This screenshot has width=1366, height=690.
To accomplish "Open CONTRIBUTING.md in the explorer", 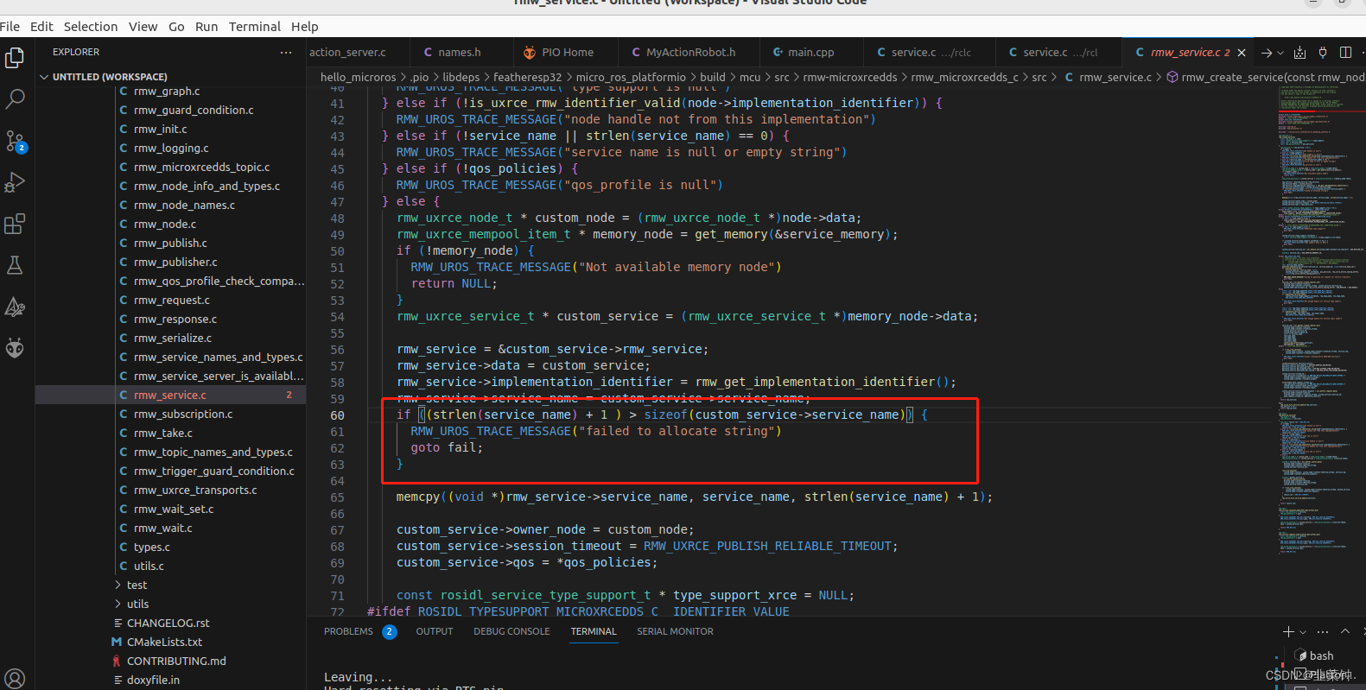I will tap(176, 662).
